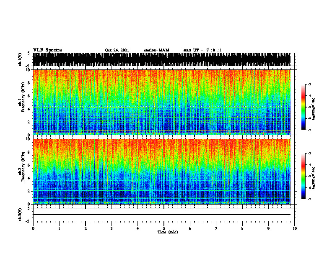This screenshot has height=256, width=332.
Task: Click the x-axis tick label "1"
Action: [59, 228]
